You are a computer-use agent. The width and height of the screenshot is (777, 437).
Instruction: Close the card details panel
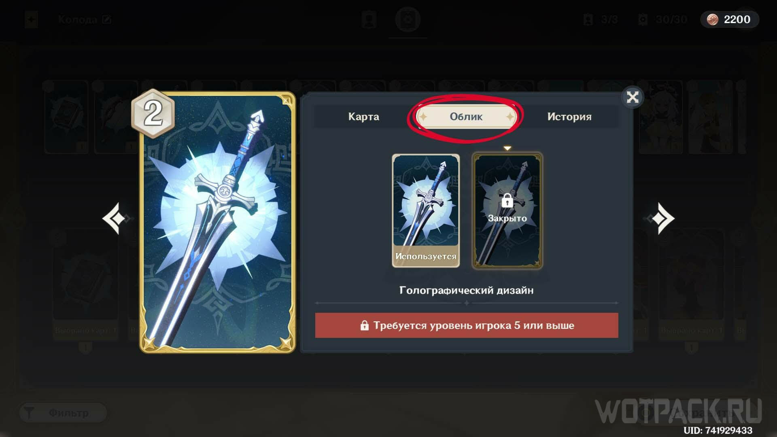(632, 97)
